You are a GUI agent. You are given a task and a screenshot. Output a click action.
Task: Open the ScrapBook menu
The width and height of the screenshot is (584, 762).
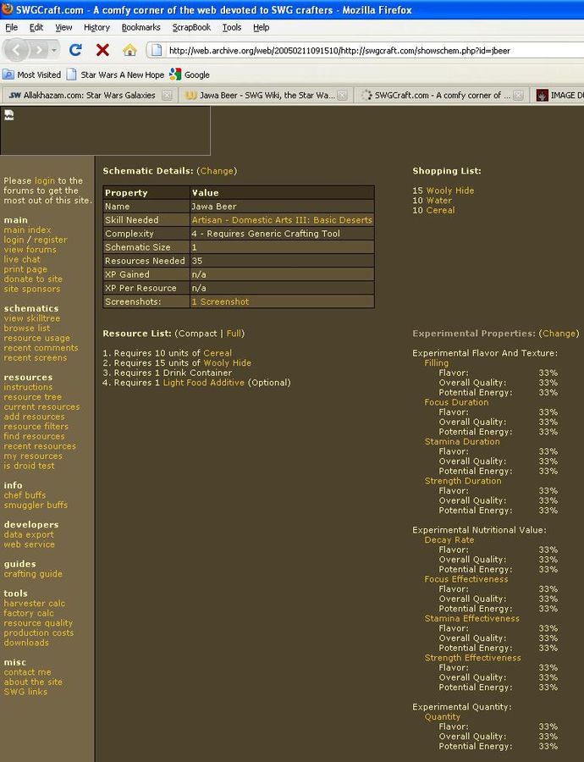pyautogui.click(x=191, y=27)
